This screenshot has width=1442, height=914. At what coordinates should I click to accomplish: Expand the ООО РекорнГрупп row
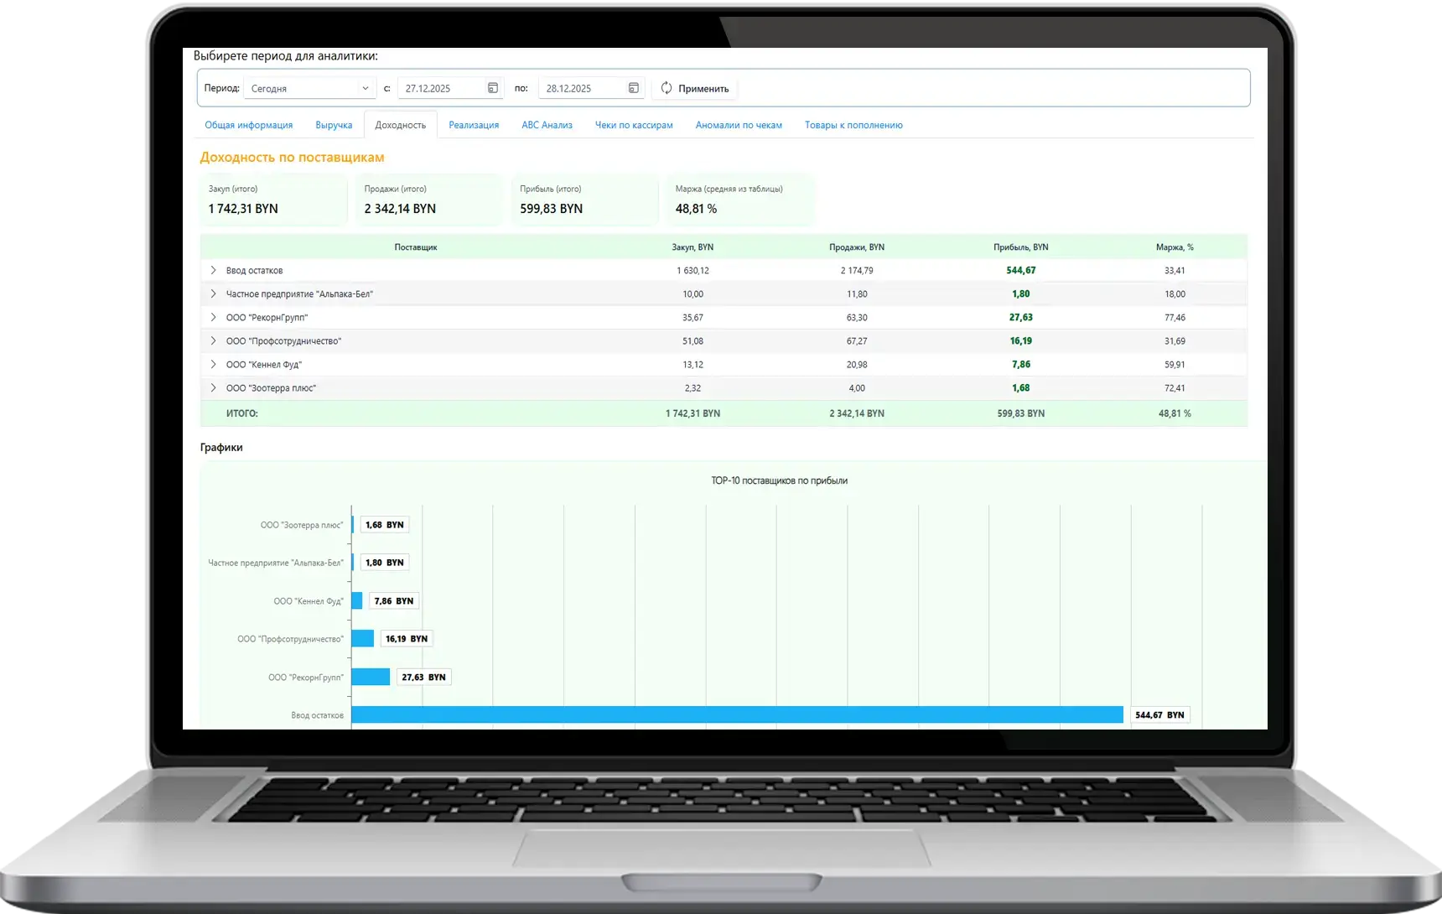coord(213,317)
